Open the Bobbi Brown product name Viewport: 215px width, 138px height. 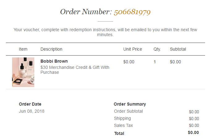click(54, 61)
